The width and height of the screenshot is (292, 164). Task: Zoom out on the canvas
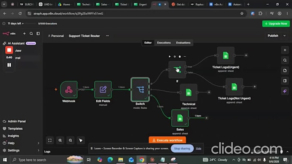(x=70, y=140)
